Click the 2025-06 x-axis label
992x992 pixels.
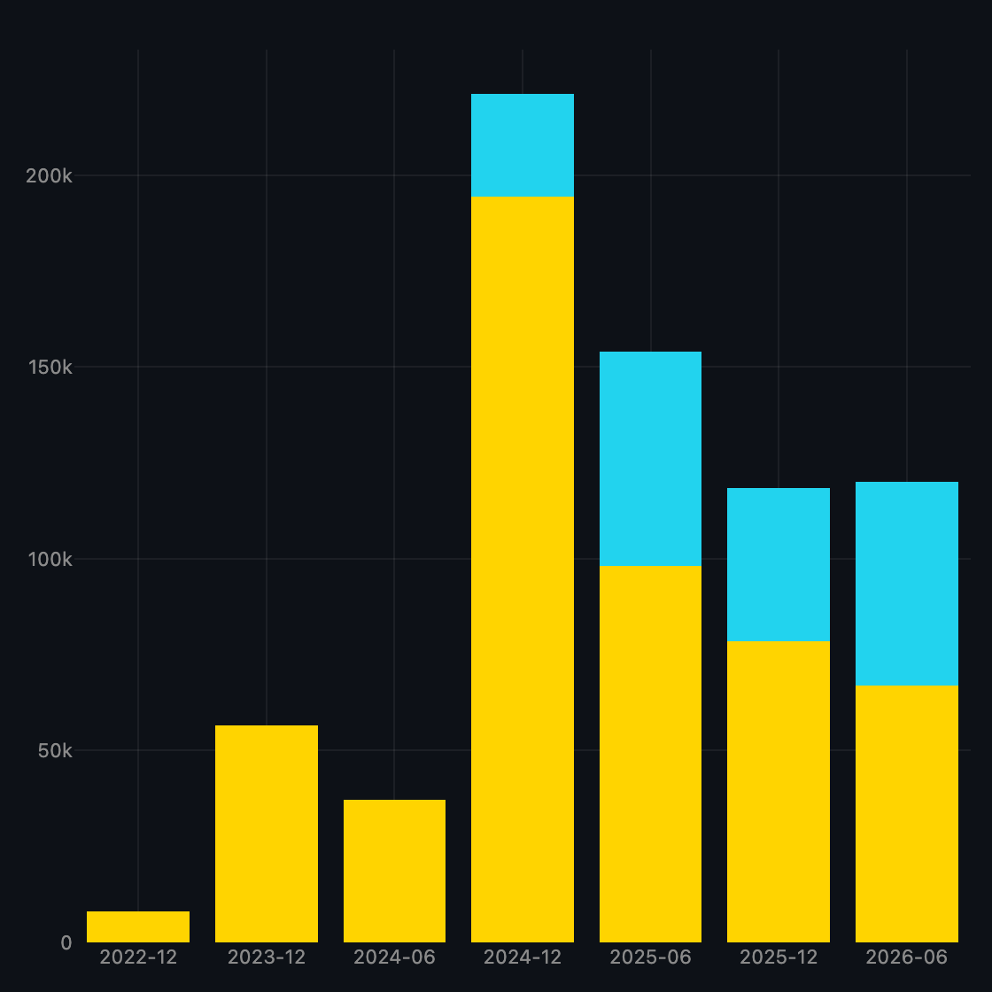coord(650,957)
